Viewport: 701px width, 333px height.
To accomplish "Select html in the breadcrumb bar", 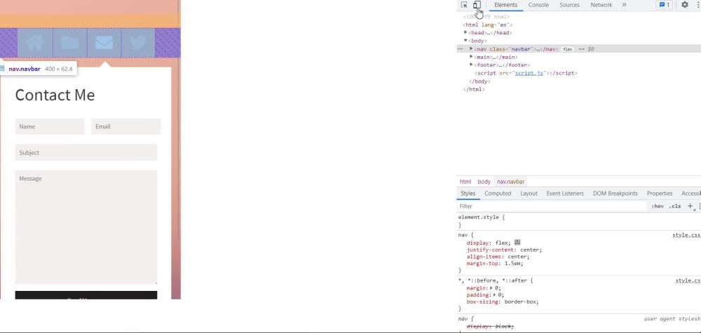I will coord(465,182).
